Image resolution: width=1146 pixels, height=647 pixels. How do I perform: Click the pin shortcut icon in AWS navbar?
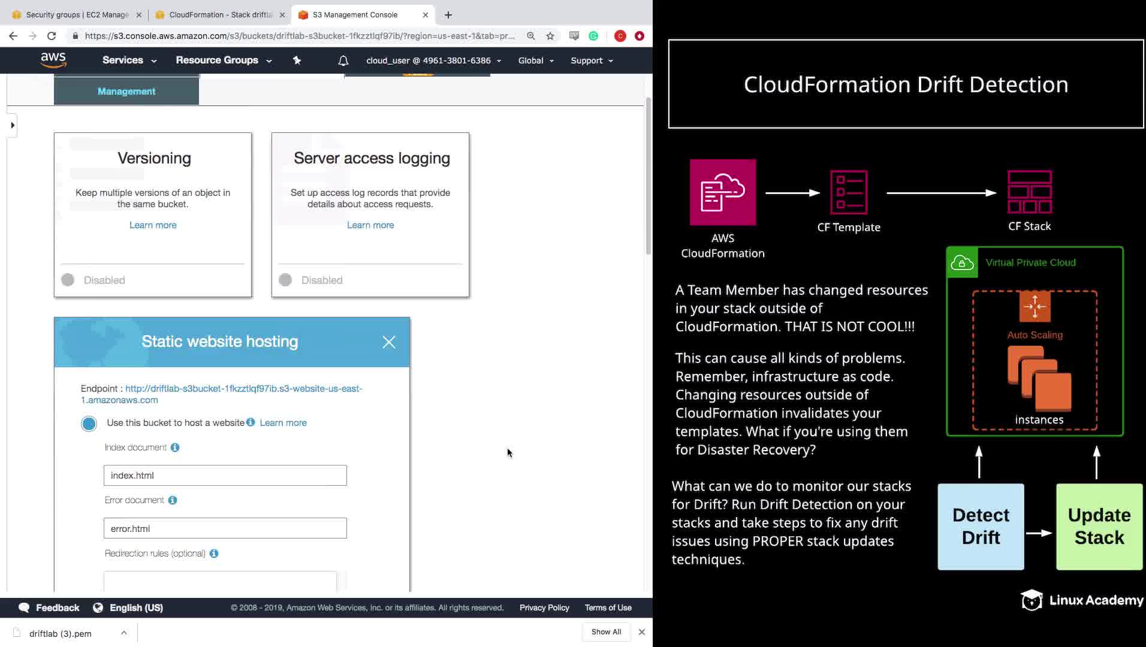(297, 60)
